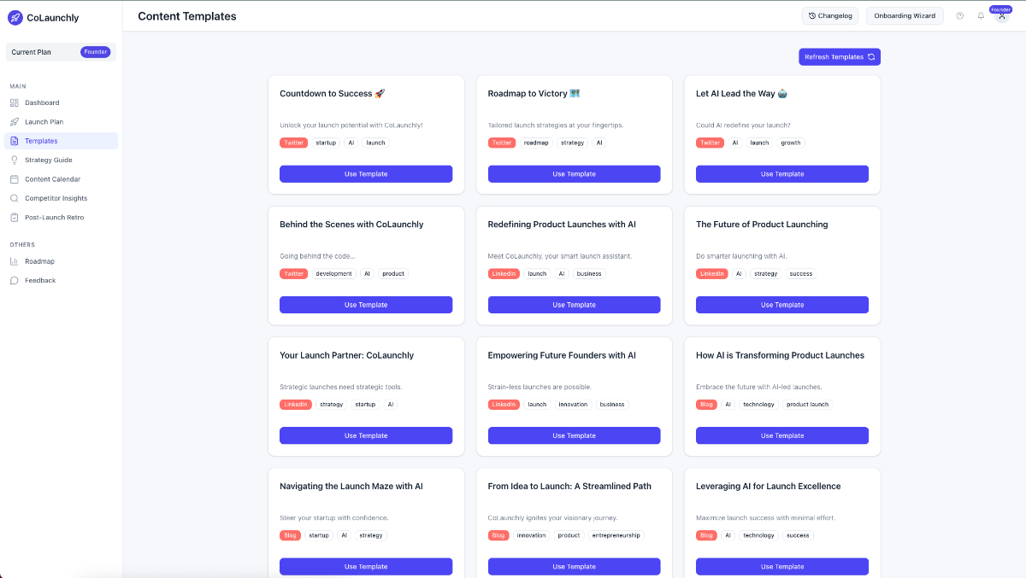Select the Templates sidebar item
Image resolution: width=1026 pixels, height=578 pixels.
coord(61,141)
